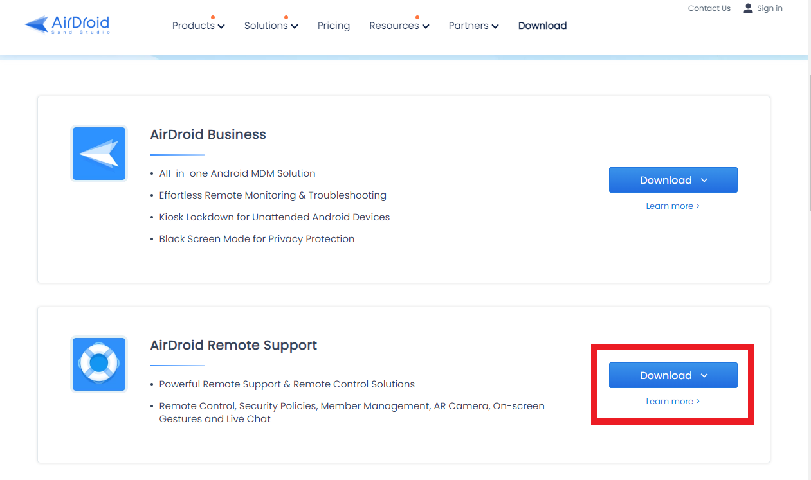Click the AirDroid Remote Support Download button
The height and width of the screenshot is (480, 811).
point(673,375)
